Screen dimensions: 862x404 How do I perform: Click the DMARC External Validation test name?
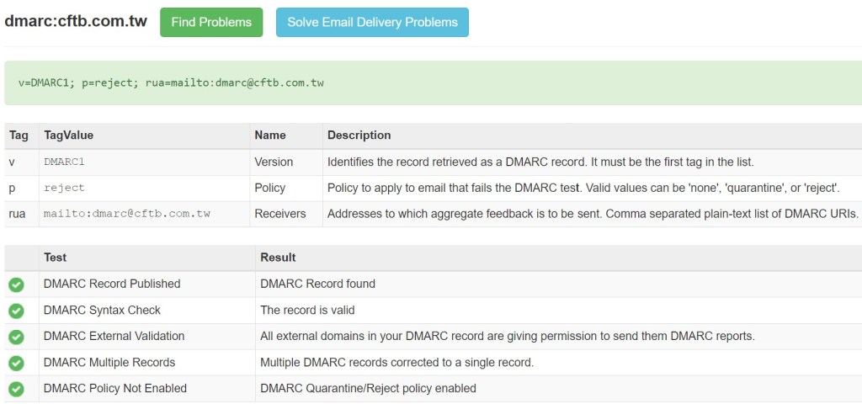[114, 336]
